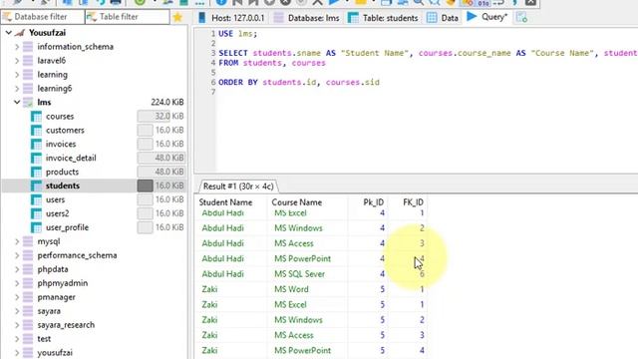Screen dimensions: 638x359
Task: Click the 'ORDER BY' line in editor
Action: 299,82
